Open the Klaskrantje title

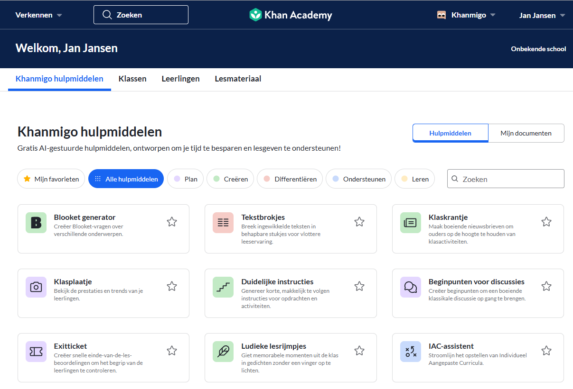tap(448, 217)
